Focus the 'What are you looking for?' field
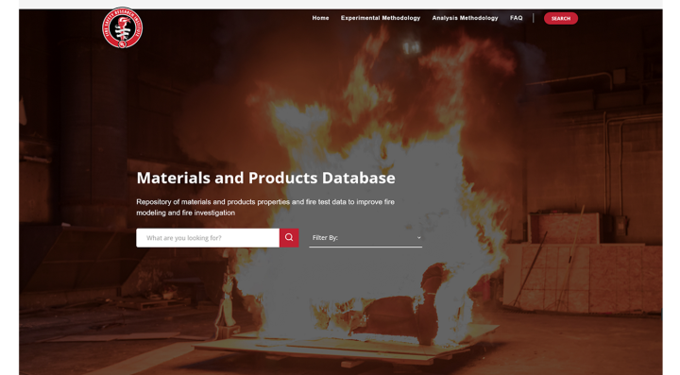This screenshot has width=680, height=375. point(208,238)
